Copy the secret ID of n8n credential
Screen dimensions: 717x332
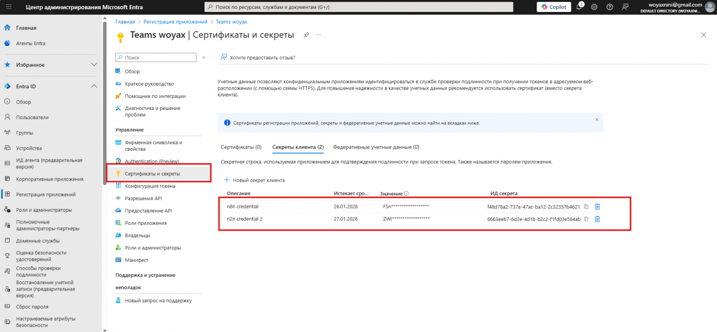586,206
